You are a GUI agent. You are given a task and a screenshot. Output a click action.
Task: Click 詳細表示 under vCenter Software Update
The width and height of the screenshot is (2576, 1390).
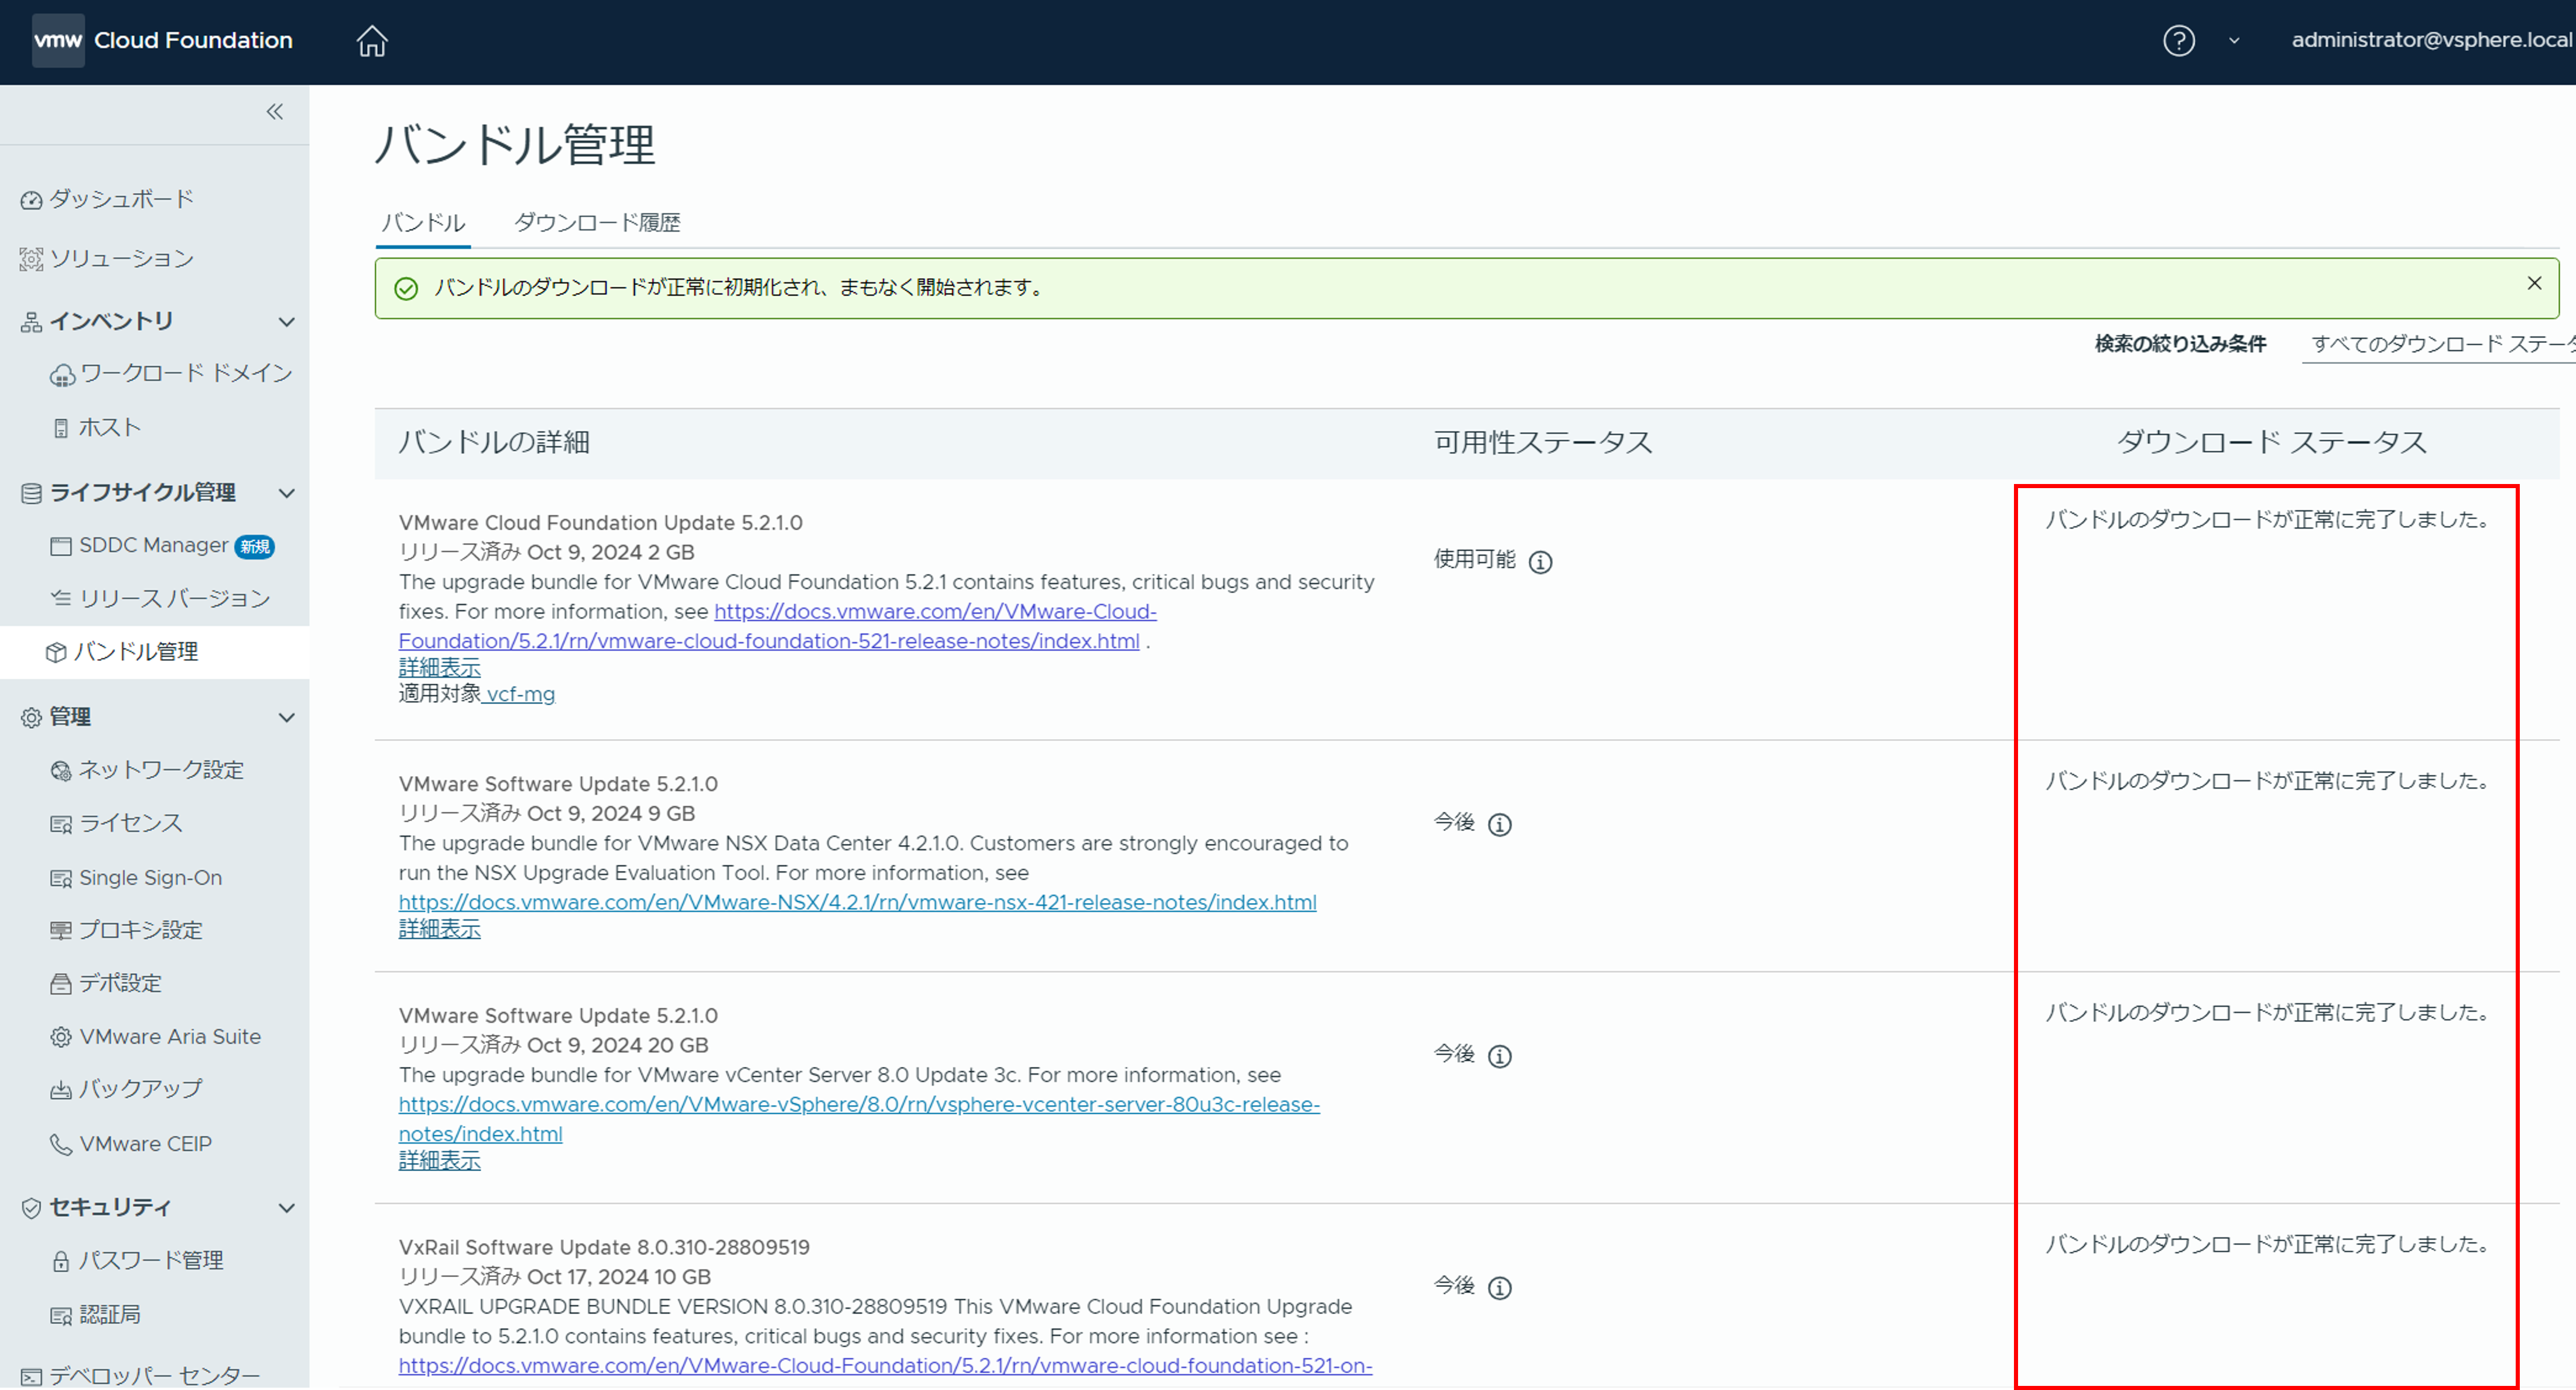(439, 1162)
